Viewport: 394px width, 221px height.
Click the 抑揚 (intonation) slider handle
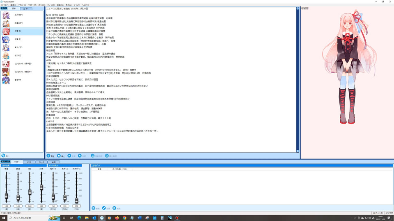[x=41, y=187]
